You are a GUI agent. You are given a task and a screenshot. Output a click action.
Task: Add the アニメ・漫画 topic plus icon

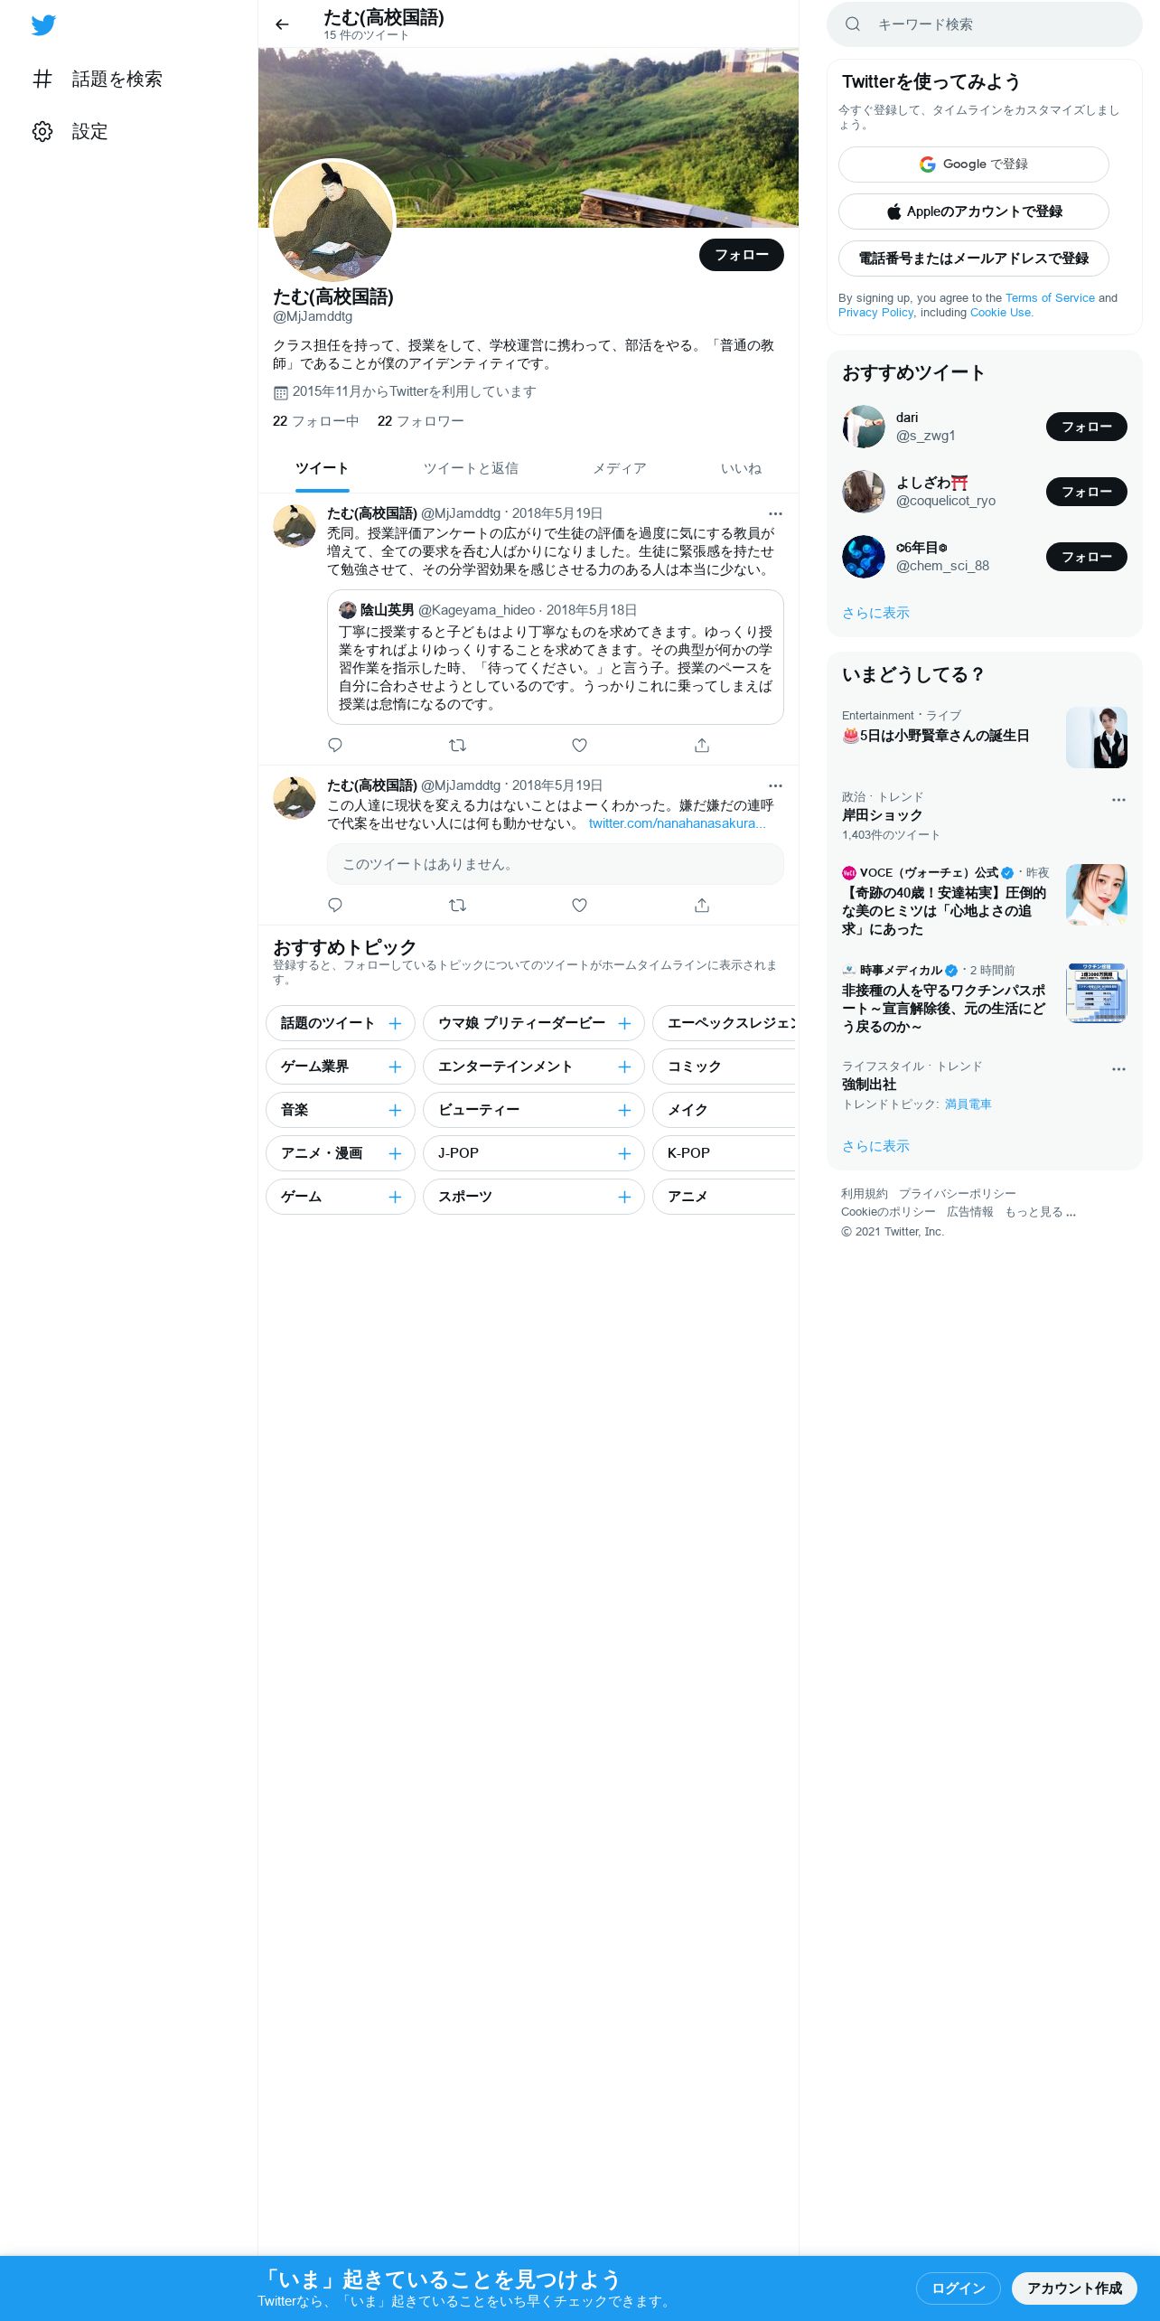click(395, 1153)
